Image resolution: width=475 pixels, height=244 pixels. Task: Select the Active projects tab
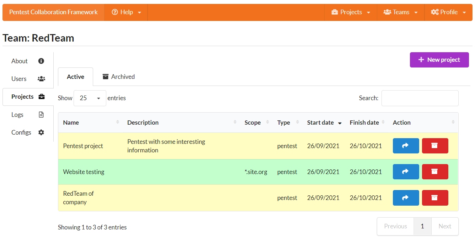pos(75,77)
